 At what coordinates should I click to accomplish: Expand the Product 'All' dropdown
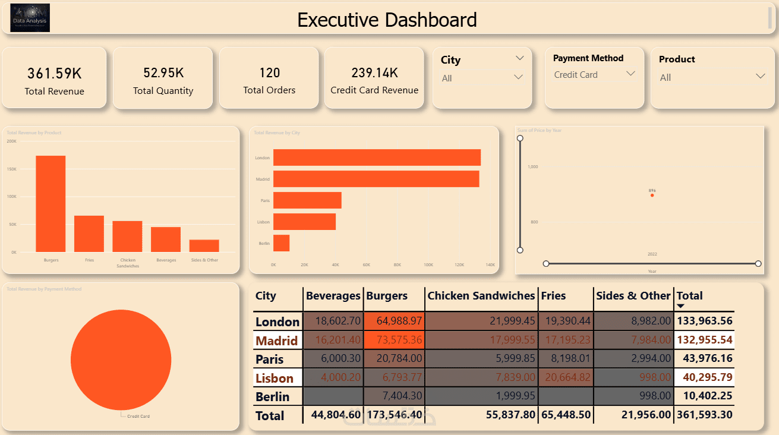(x=712, y=77)
